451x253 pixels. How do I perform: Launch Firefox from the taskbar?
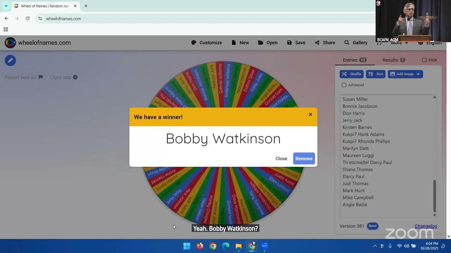(200, 246)
